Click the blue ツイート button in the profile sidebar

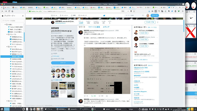tap(63, 63)
